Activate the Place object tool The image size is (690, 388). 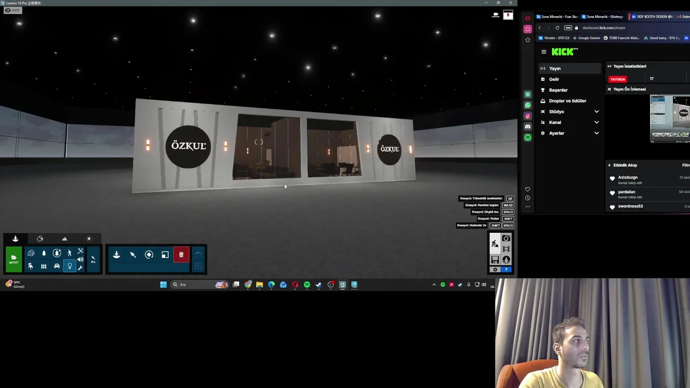click(x=116, y=254)
